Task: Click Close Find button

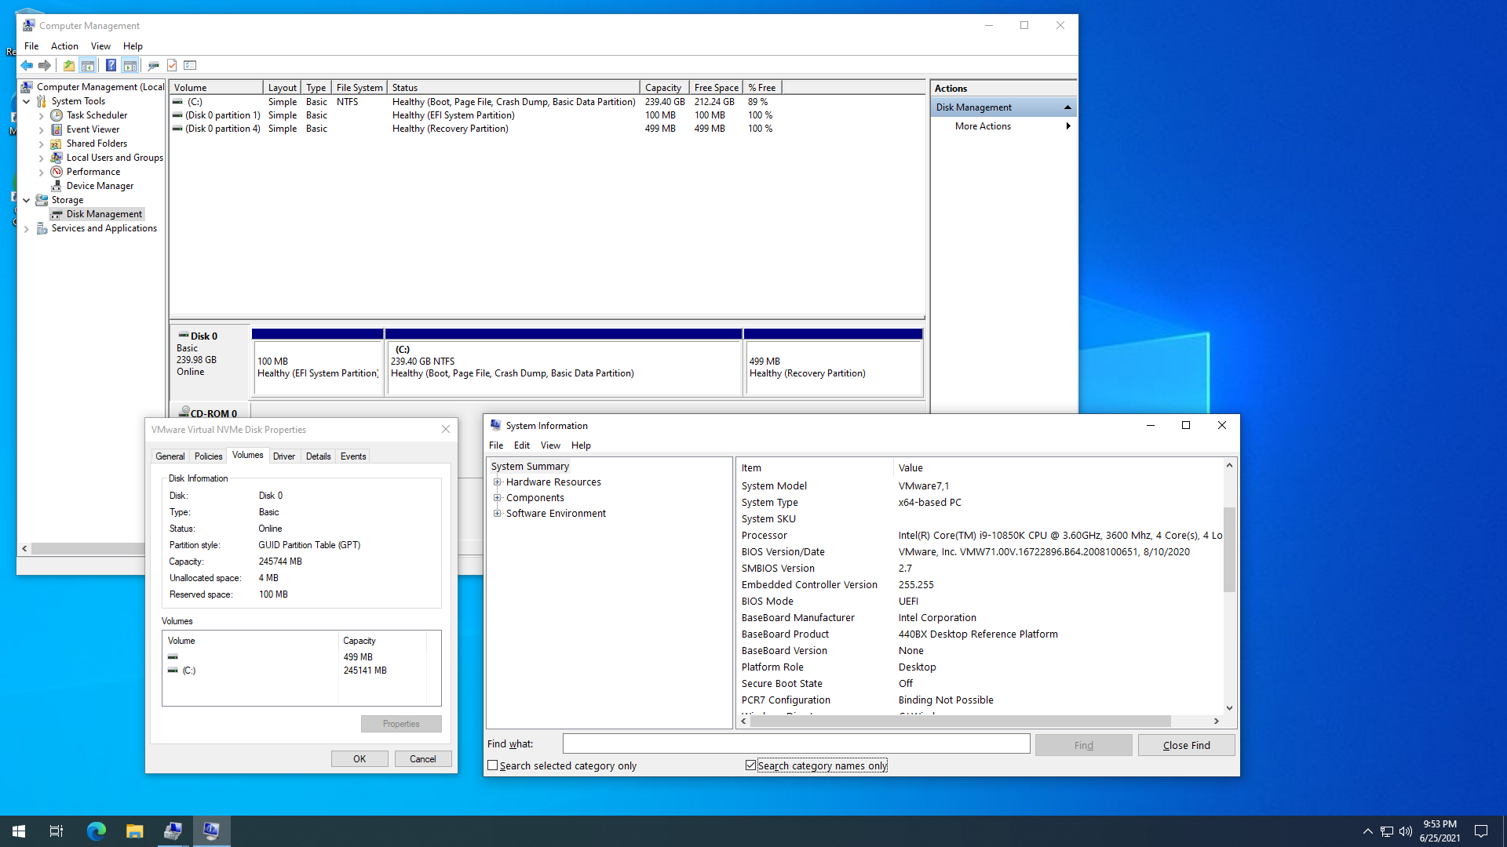Action: (x=1187, y=745)
